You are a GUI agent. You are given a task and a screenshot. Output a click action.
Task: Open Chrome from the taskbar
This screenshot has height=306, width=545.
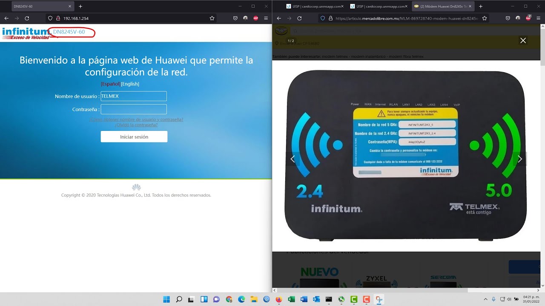pyautogui.click(x=229, y=300)
